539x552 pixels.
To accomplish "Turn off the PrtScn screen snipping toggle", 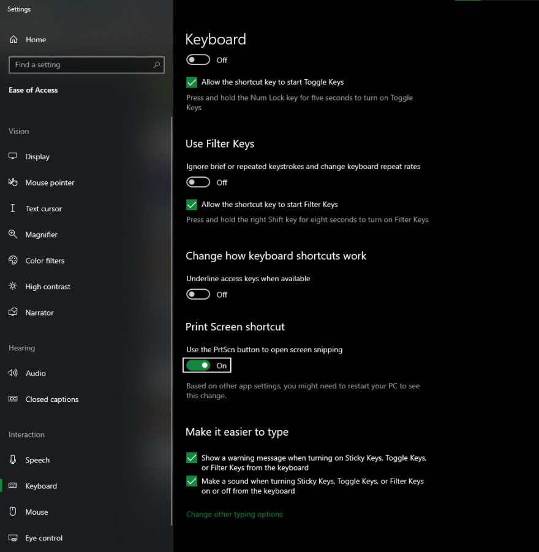I will [198, 365].
